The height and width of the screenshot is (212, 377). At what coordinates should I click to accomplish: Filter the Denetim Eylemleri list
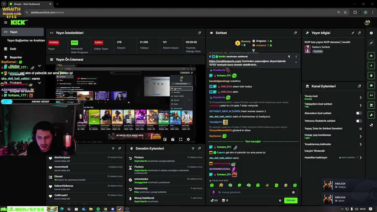click(x=193, y=148)
